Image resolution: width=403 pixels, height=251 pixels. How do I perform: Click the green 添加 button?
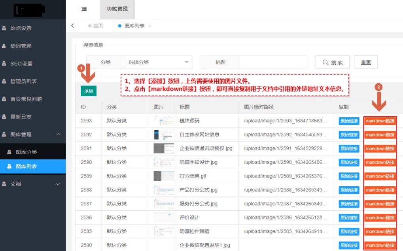[x=89, y=91]
